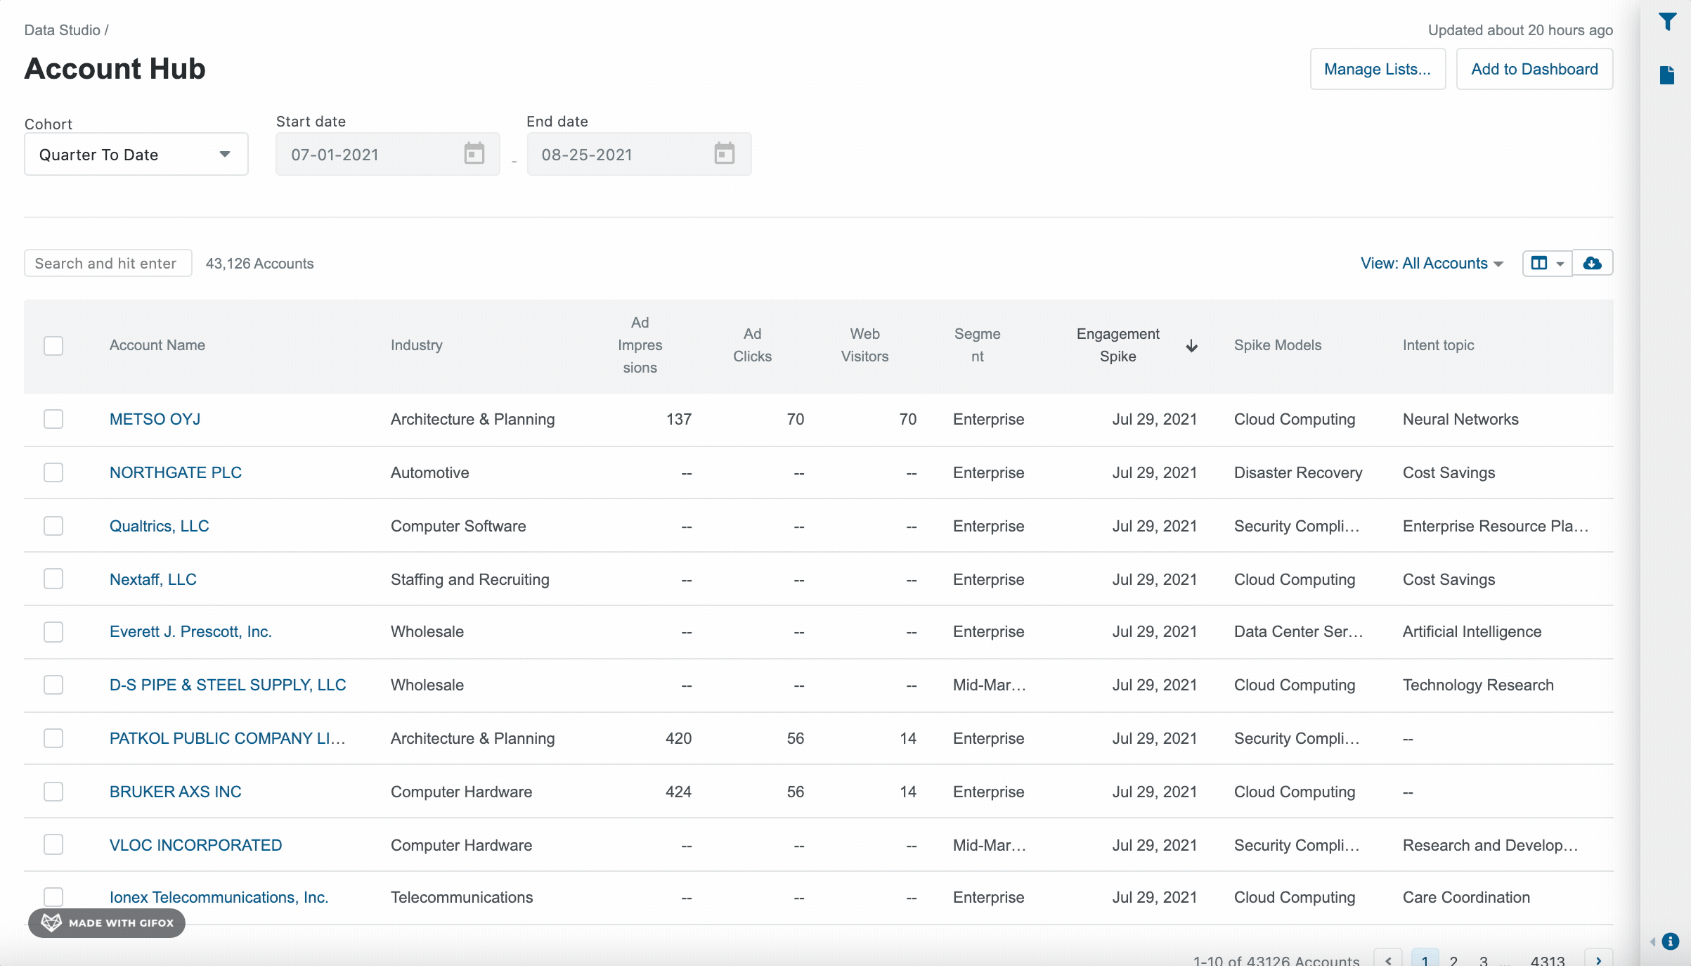The image size is (1691, 966).
Task: Check the VLOC INCORPORATED row checkbox
Action: 53,844
